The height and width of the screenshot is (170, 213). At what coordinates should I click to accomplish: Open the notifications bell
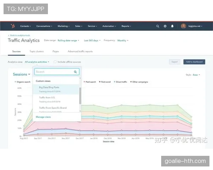pyautogui.click(x=172, y=26)
